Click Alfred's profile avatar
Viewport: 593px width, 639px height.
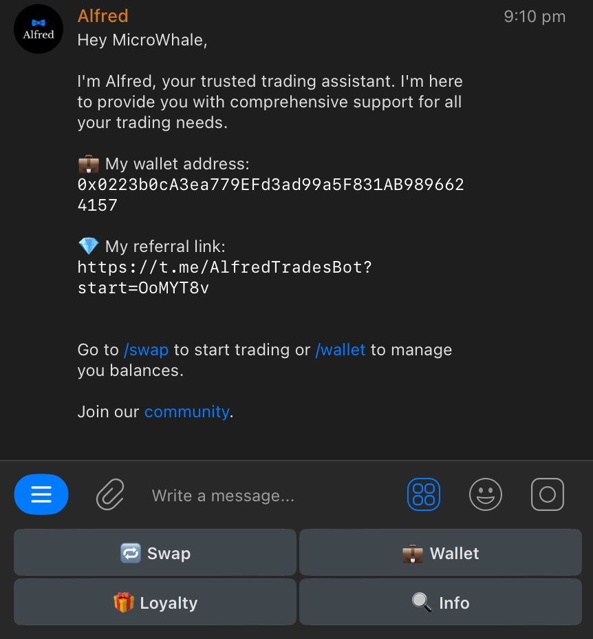coord(39,29)
